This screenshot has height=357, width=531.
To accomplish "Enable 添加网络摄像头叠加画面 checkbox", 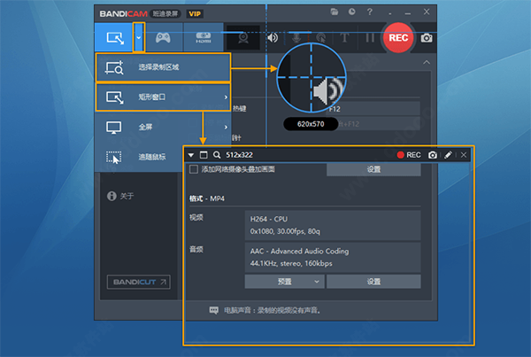I will click(194, 169).
